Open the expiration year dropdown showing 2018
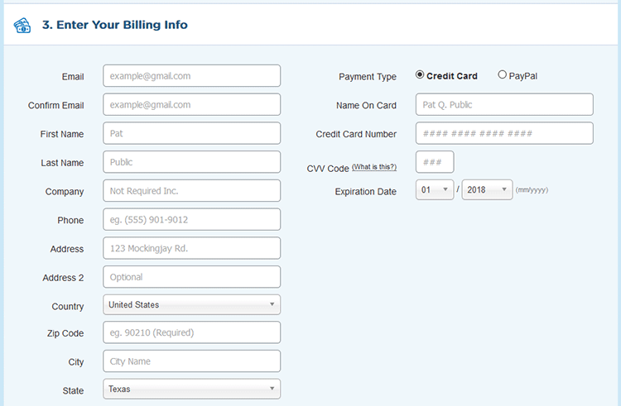 tap(487, 189)
